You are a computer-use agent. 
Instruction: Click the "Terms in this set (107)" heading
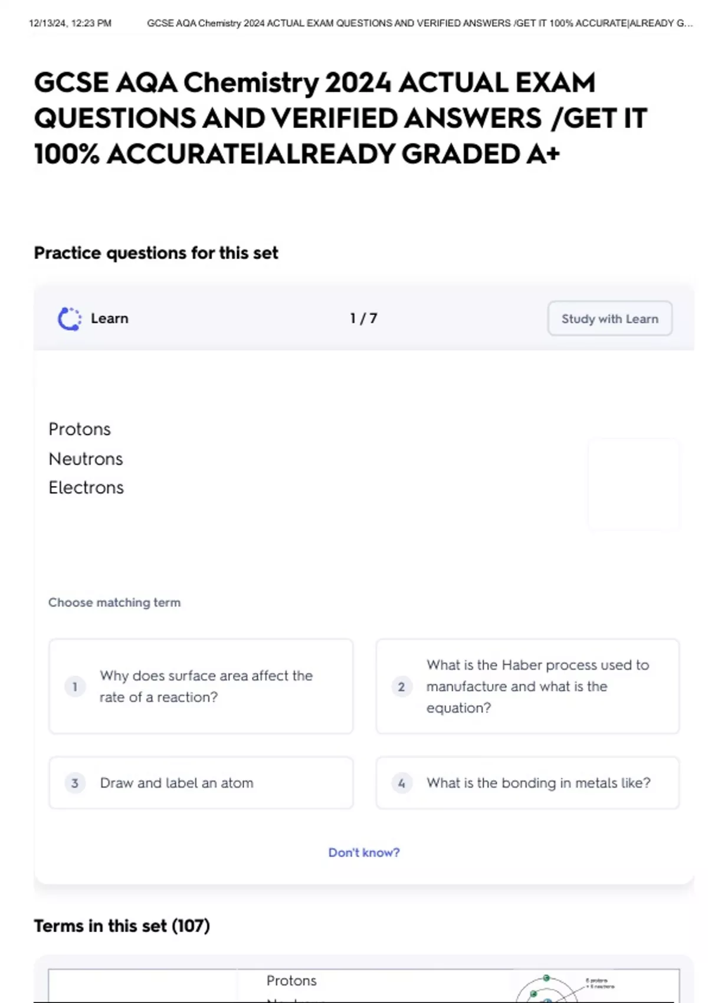click(122, 926)
